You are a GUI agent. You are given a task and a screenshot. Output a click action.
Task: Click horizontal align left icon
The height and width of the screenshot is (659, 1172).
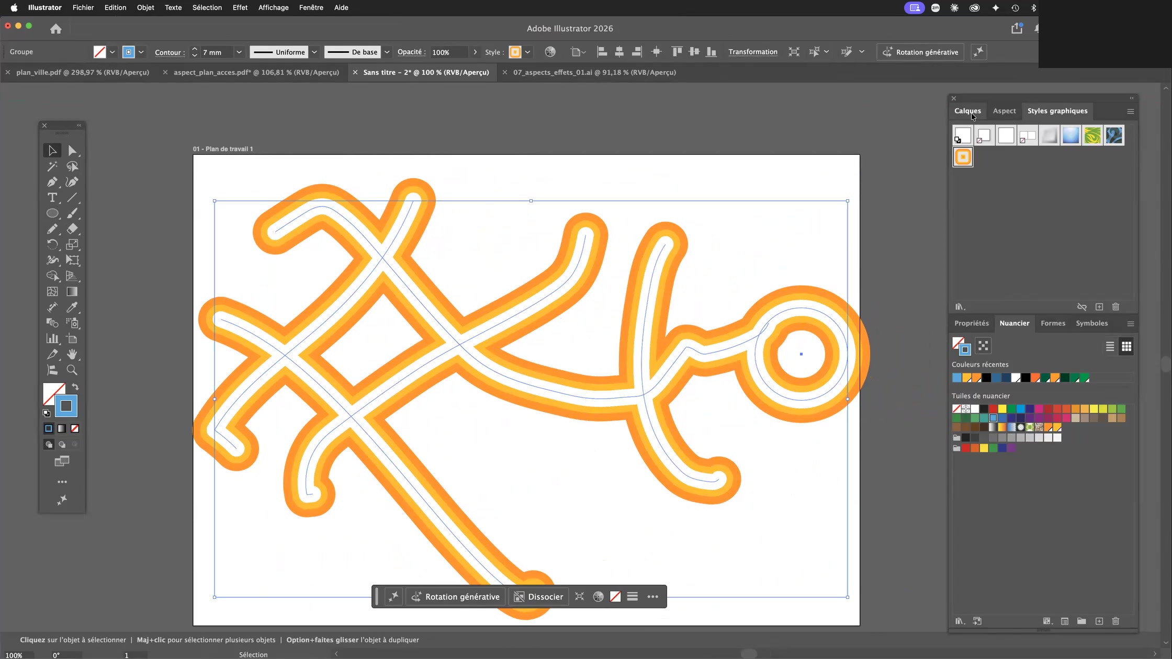602,52
